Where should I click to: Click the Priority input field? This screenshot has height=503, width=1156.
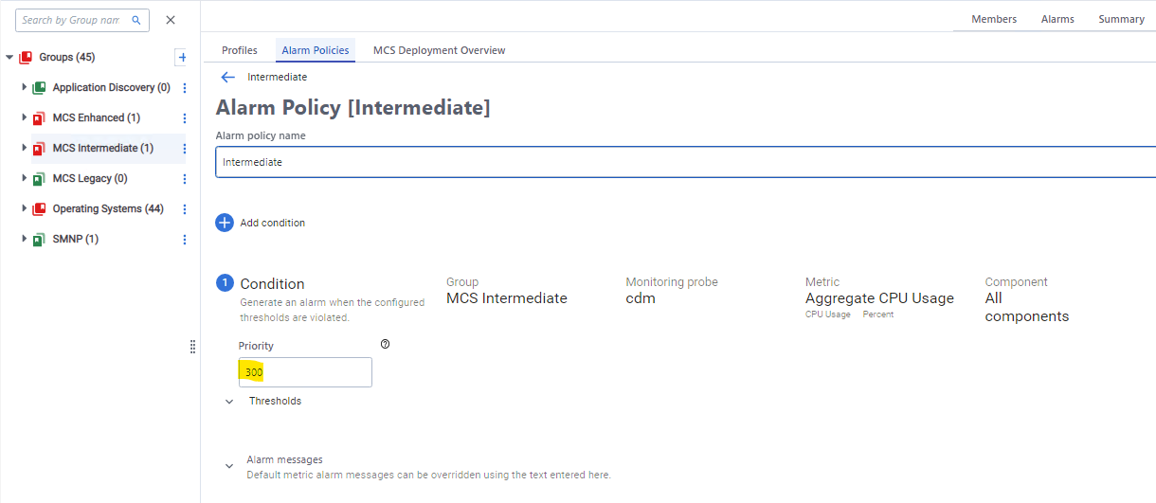(305, 372)
